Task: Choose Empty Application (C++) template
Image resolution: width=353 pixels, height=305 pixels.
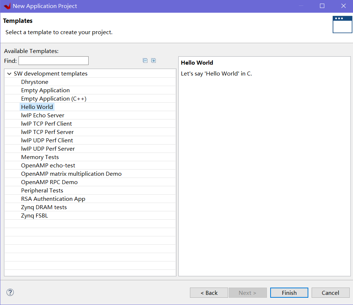Action: (54, 99)
